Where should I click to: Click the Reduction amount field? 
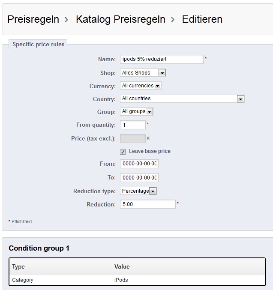tap(148, 204)
